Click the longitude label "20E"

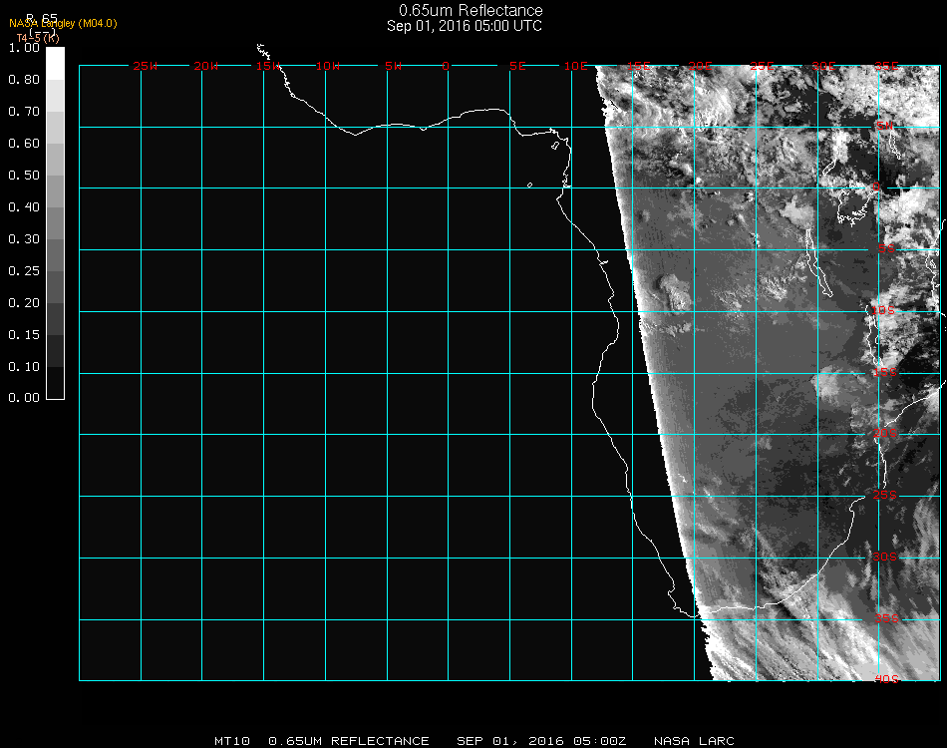(700, 66)
